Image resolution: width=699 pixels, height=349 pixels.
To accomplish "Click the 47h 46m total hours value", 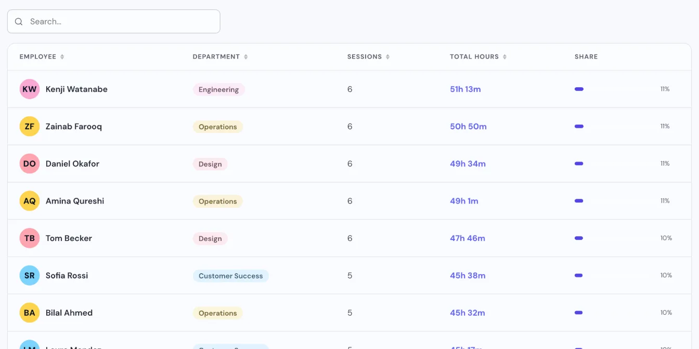I will click(x=468, y=238).
